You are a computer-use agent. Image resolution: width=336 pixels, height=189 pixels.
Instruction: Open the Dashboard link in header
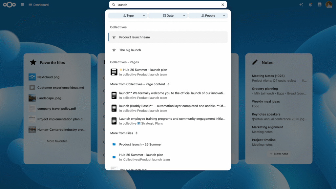(x=39, y=5)
